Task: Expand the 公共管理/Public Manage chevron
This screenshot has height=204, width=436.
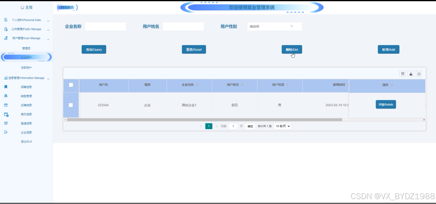Action: [48, 30]
